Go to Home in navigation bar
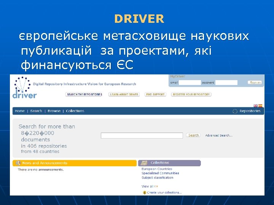274x205 pixels. [x=20, y=111]
